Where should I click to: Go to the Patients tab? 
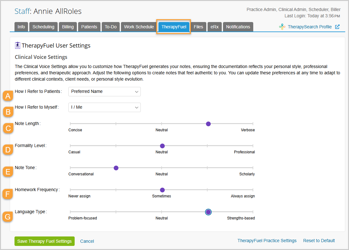[89, 27]
